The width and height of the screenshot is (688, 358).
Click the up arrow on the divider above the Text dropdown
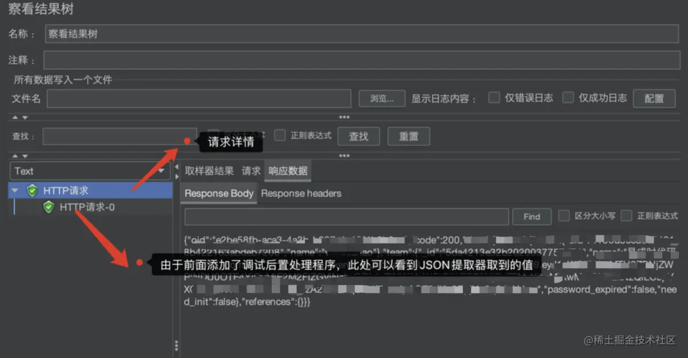(x=15, y=156)
